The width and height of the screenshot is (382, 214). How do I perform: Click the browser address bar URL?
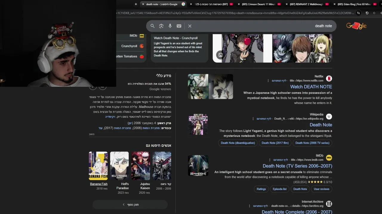pos(236,13)
